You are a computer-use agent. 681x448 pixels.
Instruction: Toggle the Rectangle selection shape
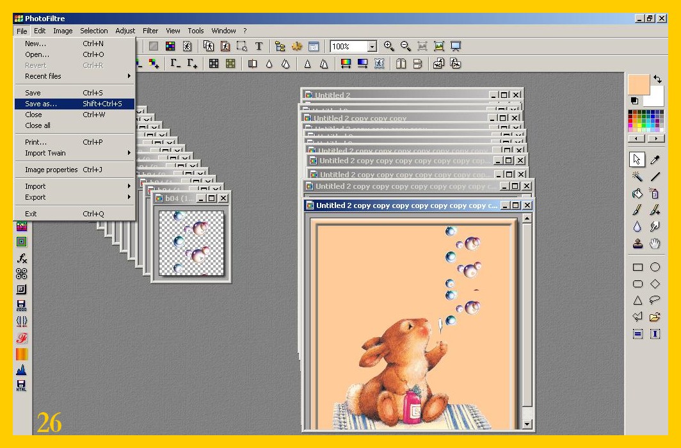637,267
